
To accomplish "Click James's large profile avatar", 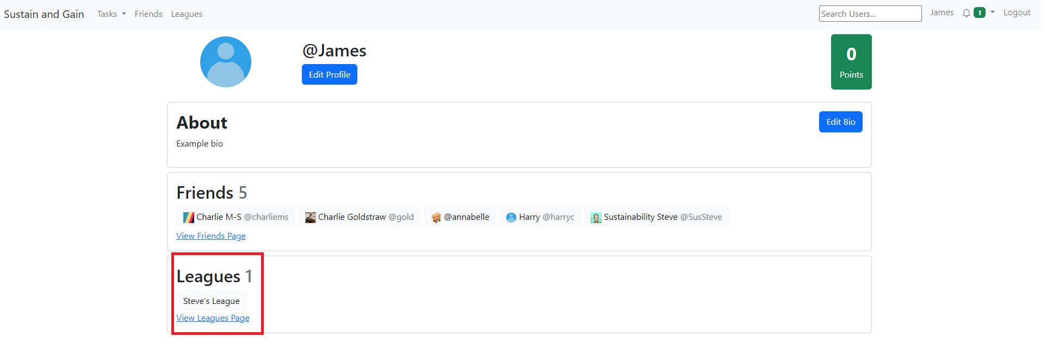I will click(x=225, y=62).
